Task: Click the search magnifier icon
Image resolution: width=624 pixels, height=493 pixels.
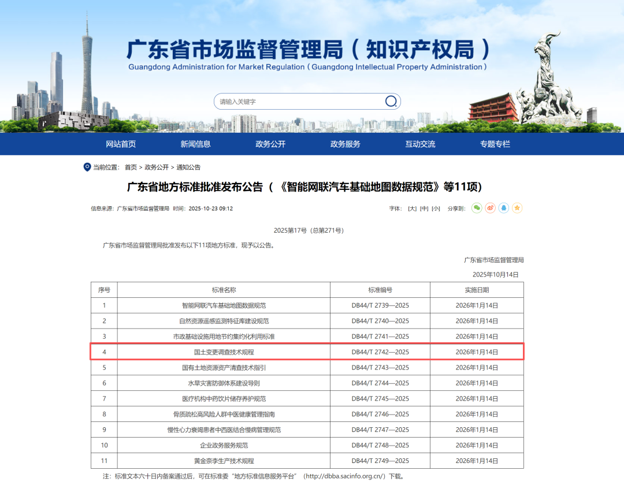Action: tap(391, 101)
